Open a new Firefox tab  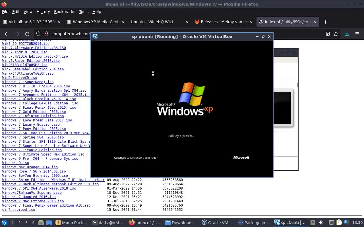326,22
